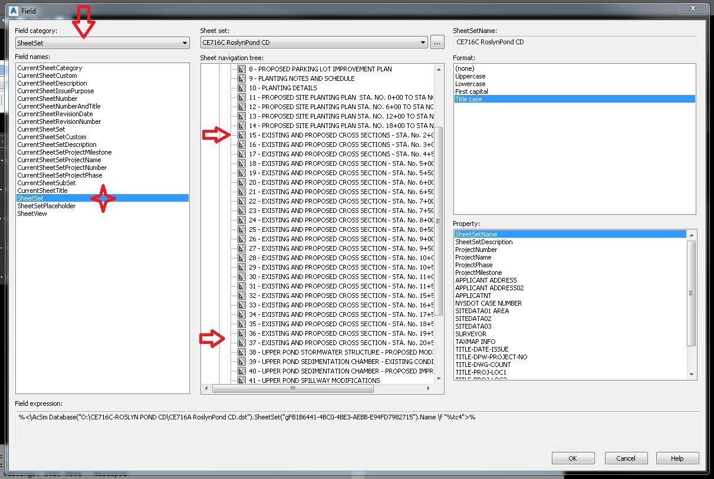Open the Sheet set dropdown
Screen dimensions: 714x479
pos(422,42)
